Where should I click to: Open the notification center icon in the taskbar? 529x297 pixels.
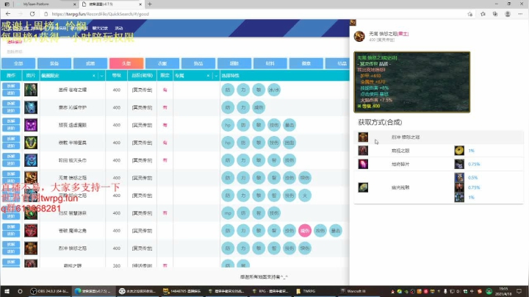519,291
